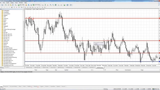
Task: Select the Fibonacci retracement tool
Action: [x=14, y=7]
